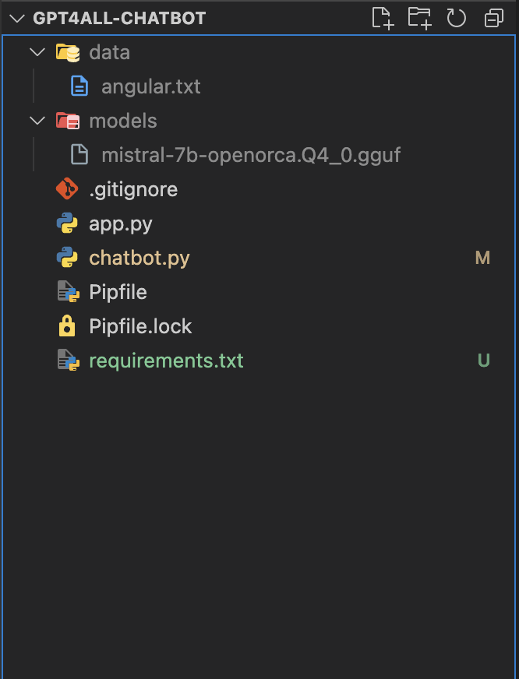Click the U untracked badge on requirements.txt
Viewport: 519px width, 679px height.
[x=483, y=361]
